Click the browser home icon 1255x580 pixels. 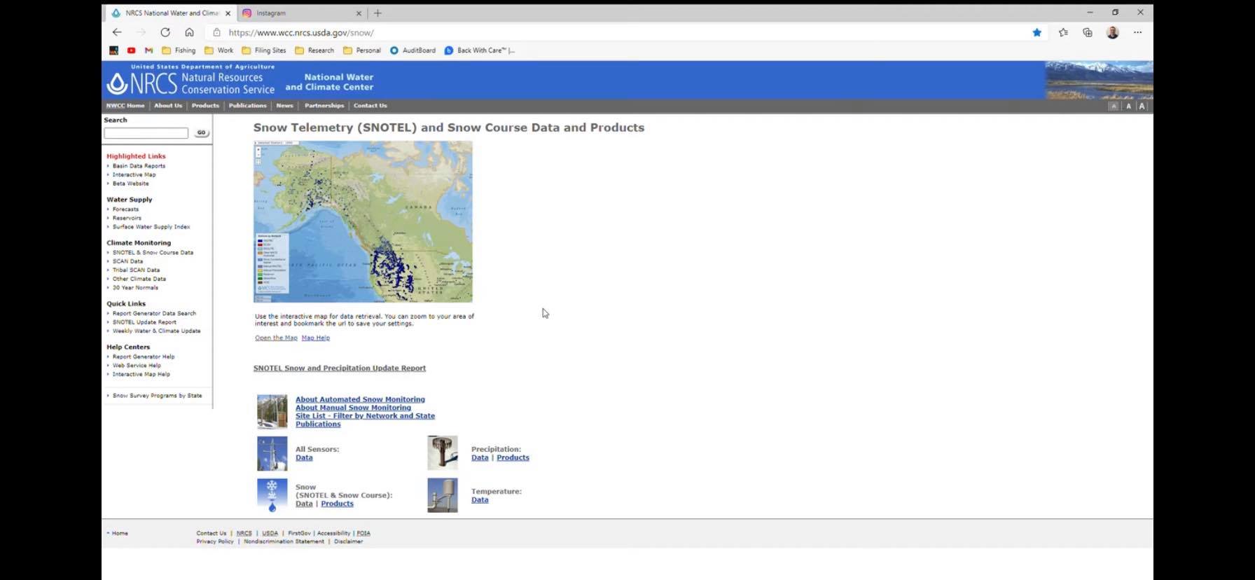pos(189,32)
